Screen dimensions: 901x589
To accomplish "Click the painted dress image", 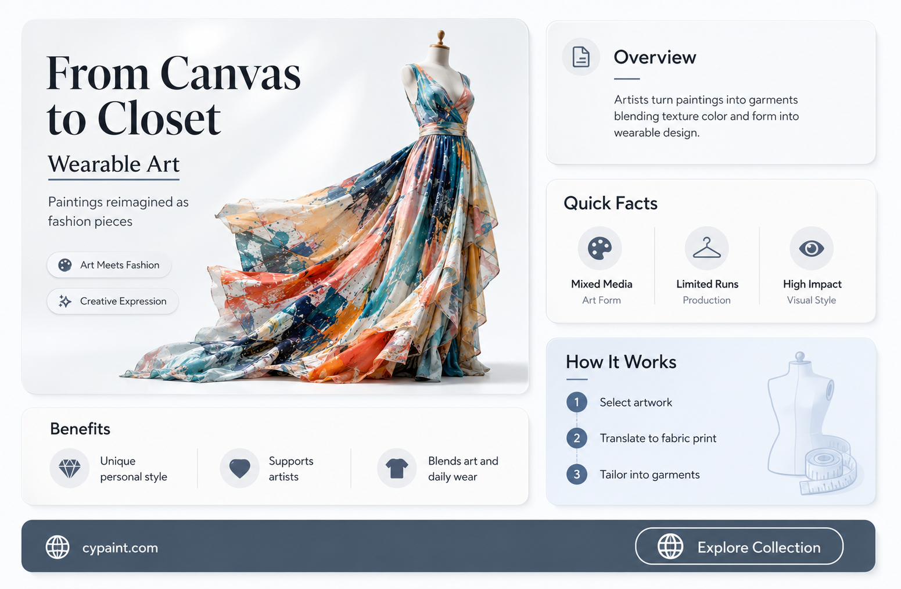I will pyautogui.click(x=325, y=209).
